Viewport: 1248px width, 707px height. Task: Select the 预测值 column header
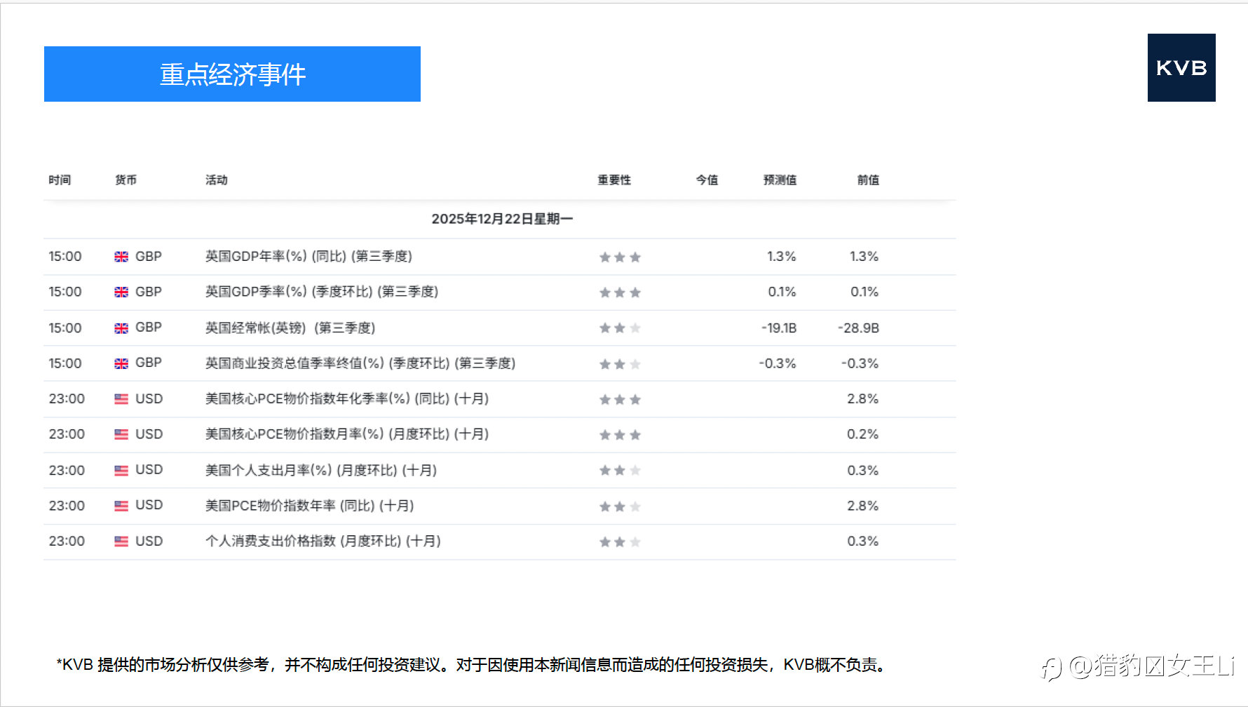coord(780,180)
